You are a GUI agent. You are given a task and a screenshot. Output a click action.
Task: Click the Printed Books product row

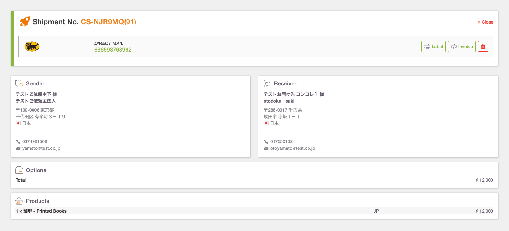pyautogui.click(x=254, y=211)
